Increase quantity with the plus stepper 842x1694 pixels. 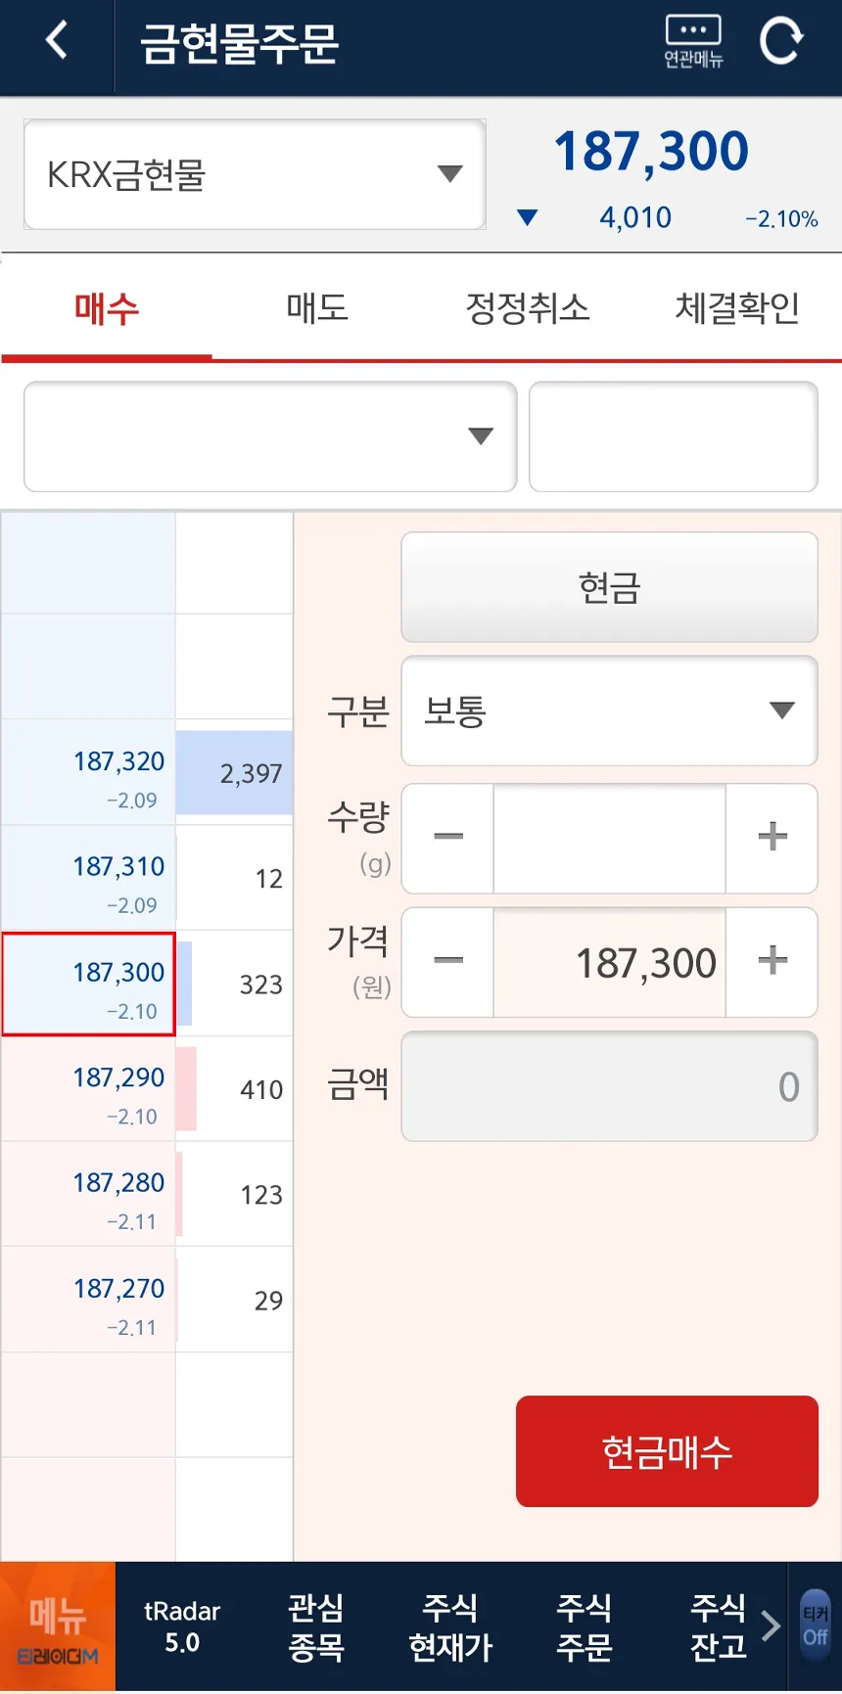pyautogui.click(x=772, y=838)
